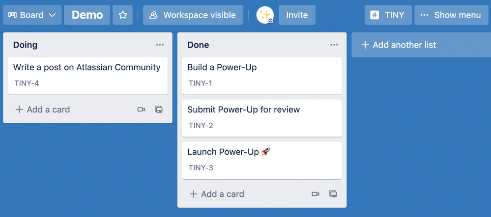Image resolution: width=491 pixels, height=217 pixels.
Task: Add a card in Done list
Action: 217,194
